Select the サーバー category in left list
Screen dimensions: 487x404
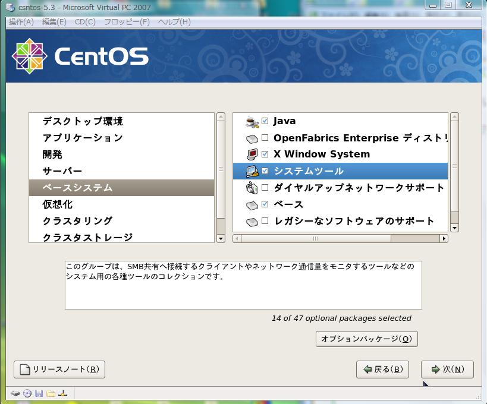62,171
